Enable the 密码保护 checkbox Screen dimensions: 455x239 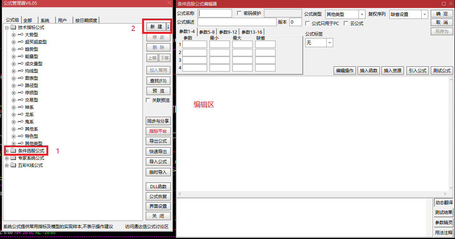[x=239, y=13]
